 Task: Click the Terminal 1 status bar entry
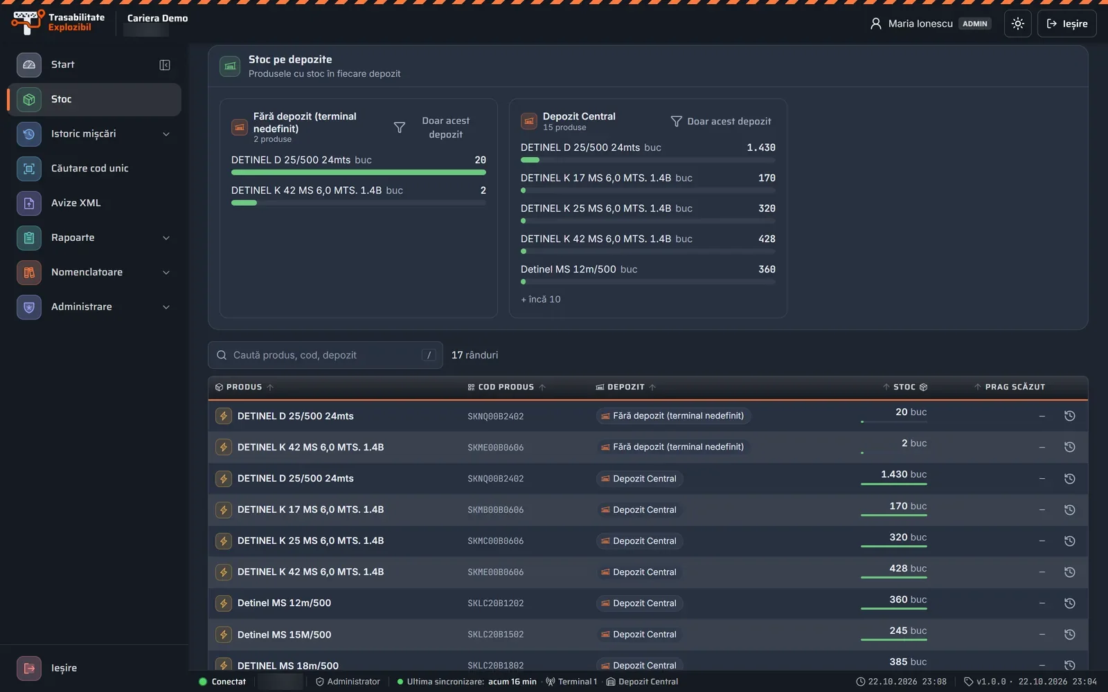pos(571,682)
